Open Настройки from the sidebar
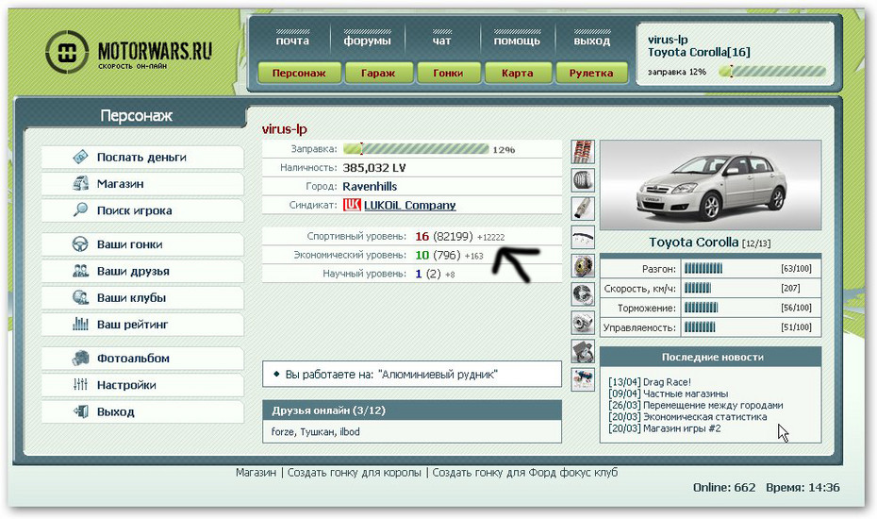The height and width of the screenshot is (519, 877). coord(142,385)
